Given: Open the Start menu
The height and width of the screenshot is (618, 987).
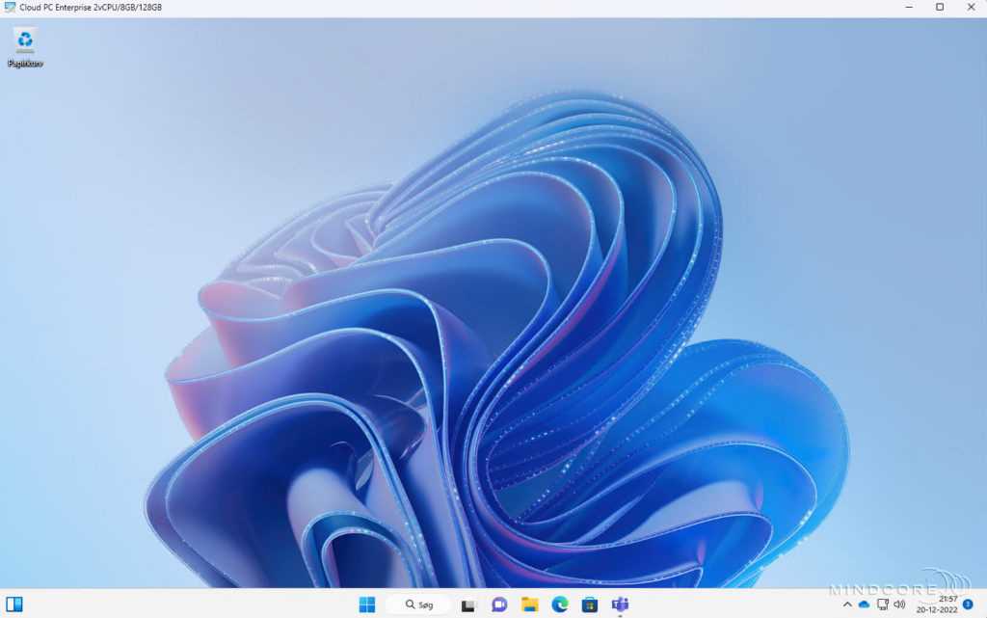Looking at the screenshot, I should 367,605.
